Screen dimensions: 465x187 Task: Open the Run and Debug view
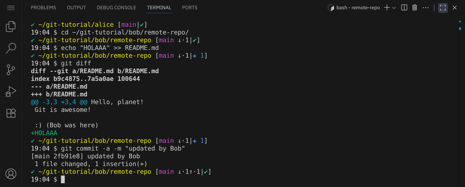(x=11, y=91)
